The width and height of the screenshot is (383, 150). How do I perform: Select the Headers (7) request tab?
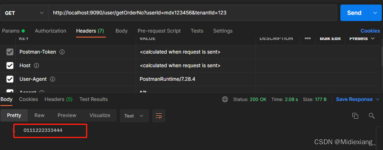pos(90,31)
